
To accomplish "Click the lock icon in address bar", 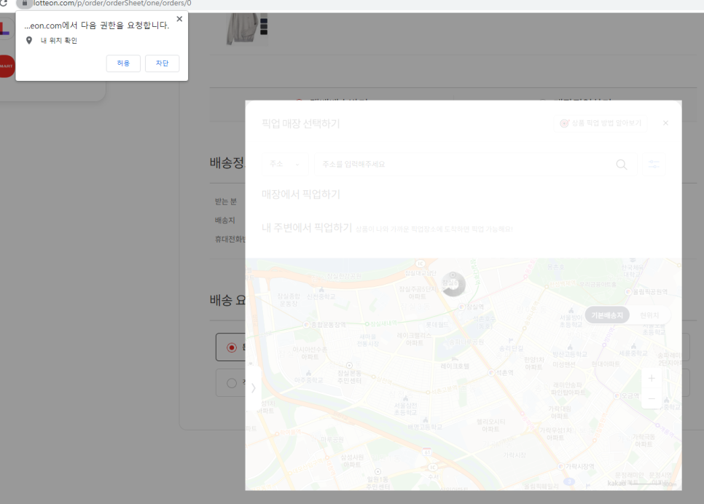I will pyautogui.click(x=25, y=3).
